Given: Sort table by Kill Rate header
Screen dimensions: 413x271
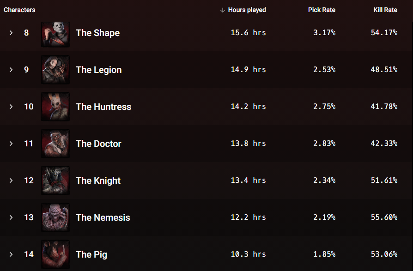Looking at the screenshot, I should (385, 10).
